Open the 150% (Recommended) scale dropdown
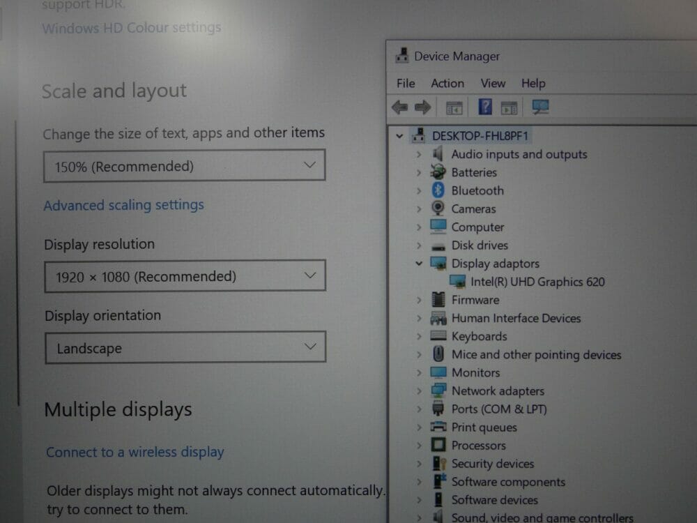The width and height of the screenshot is (697, 523). click(x=184, y=166)
